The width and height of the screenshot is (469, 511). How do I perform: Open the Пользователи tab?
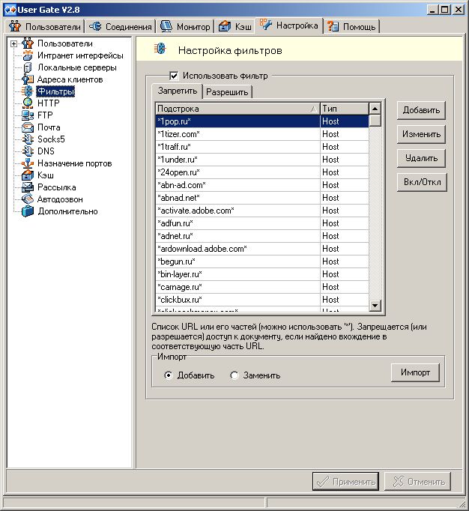click(x=45, y=26)
